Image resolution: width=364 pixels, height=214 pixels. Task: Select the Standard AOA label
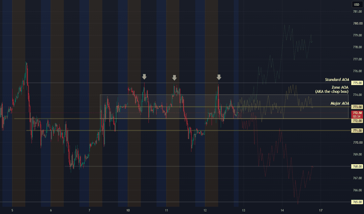pyautogui.click(x=337, y=80)
